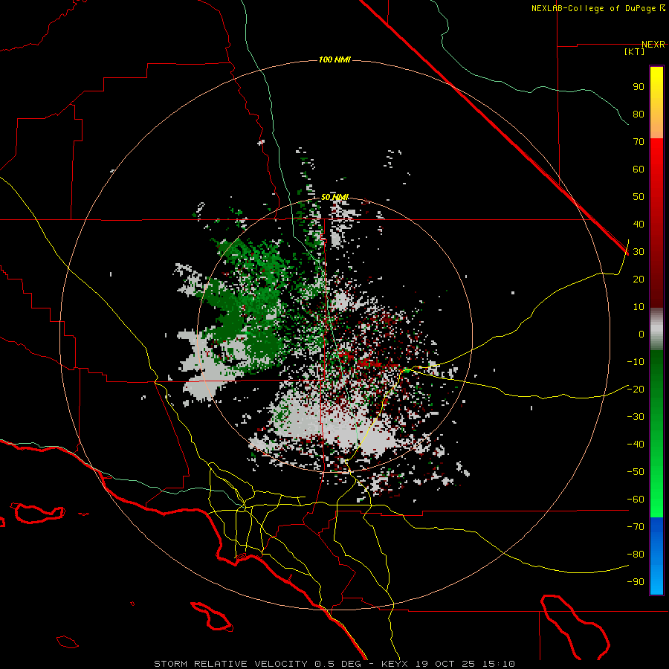
Task: Click the positive 70 scale value
Action: point(639,142)
